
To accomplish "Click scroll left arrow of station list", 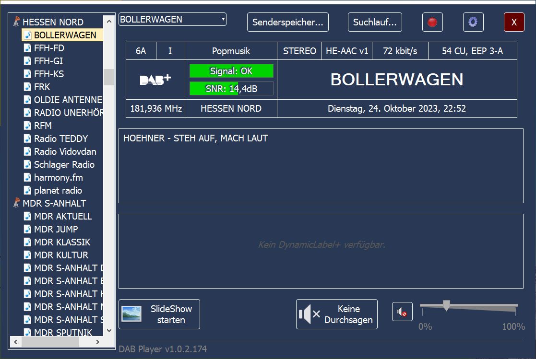I will (16, 342).
